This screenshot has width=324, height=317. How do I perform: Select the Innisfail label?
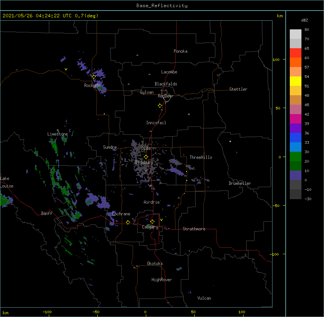coord(156,123)
